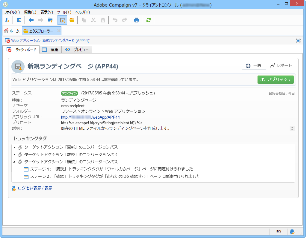Open the プレビュー tab
Screen dimensions: 307x239
pyautogui.click(x=77, y=50)
